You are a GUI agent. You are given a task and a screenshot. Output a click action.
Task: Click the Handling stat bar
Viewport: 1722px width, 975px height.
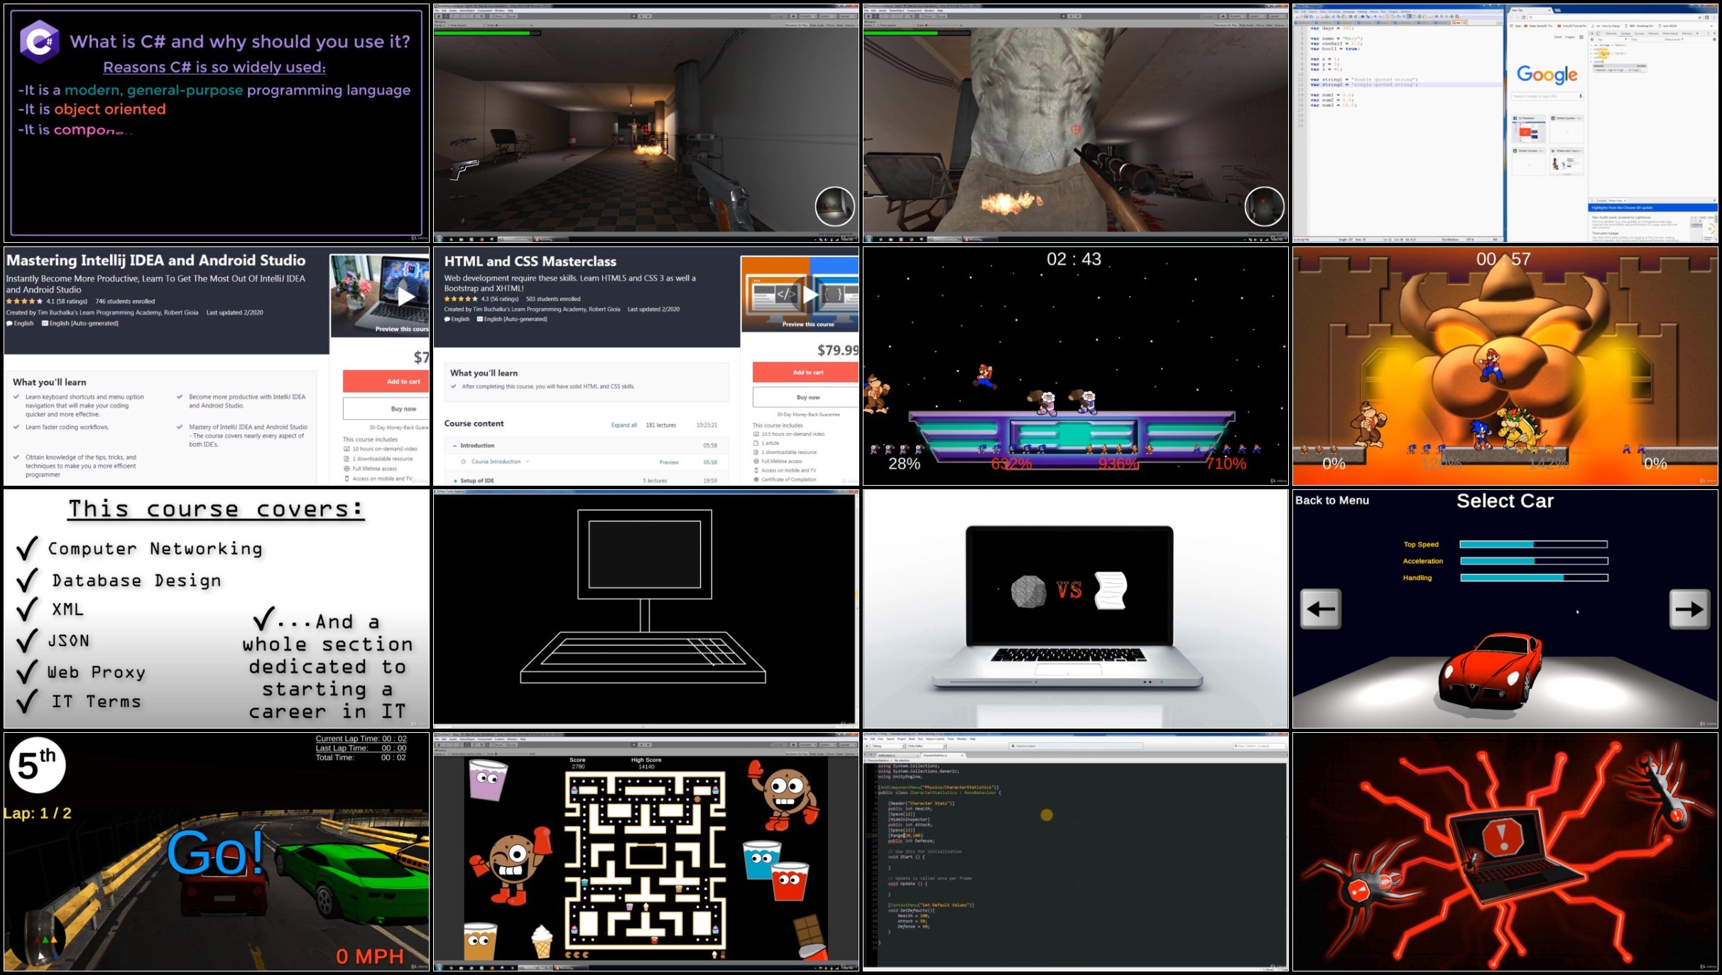(x=1534, y=577)
